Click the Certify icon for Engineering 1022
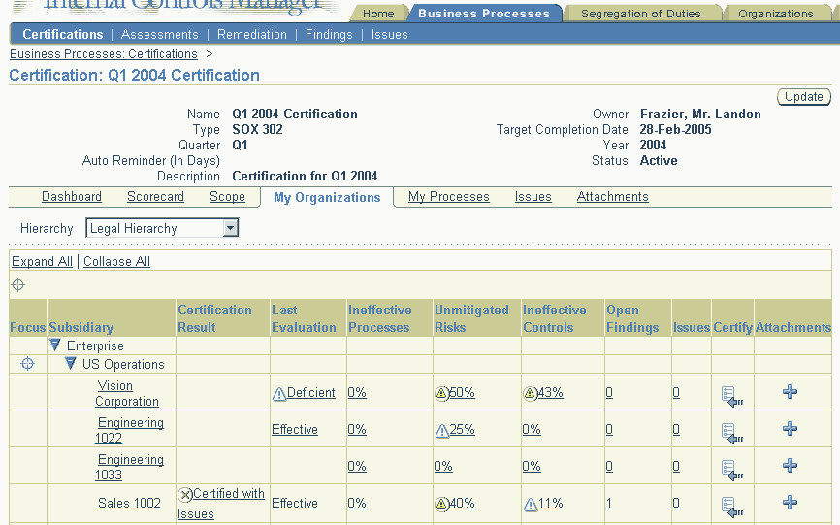This screenshot has height=525, width=840. [x=731, y=433]
